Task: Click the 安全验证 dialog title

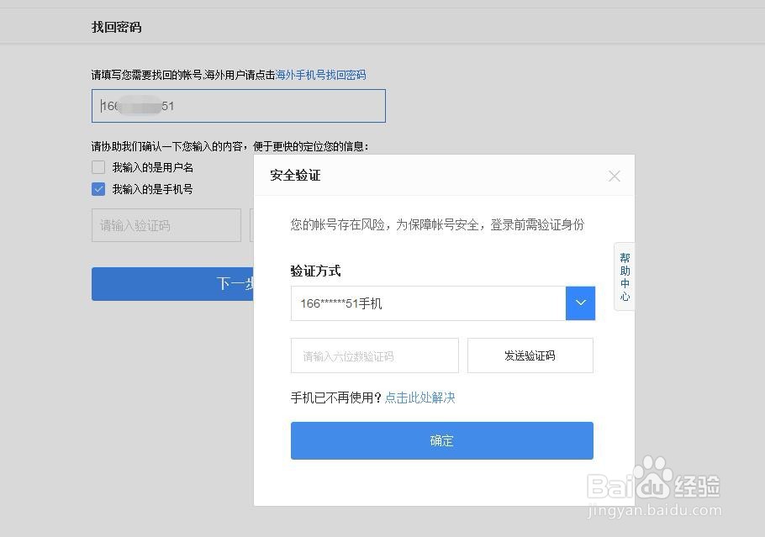Action: click(295, 176)
